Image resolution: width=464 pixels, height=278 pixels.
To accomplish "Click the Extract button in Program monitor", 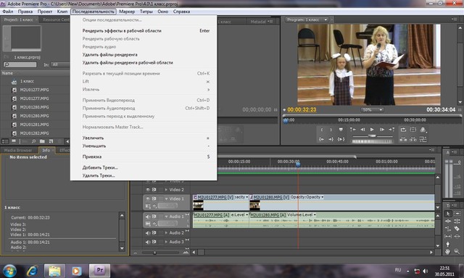I will (413, 139).
